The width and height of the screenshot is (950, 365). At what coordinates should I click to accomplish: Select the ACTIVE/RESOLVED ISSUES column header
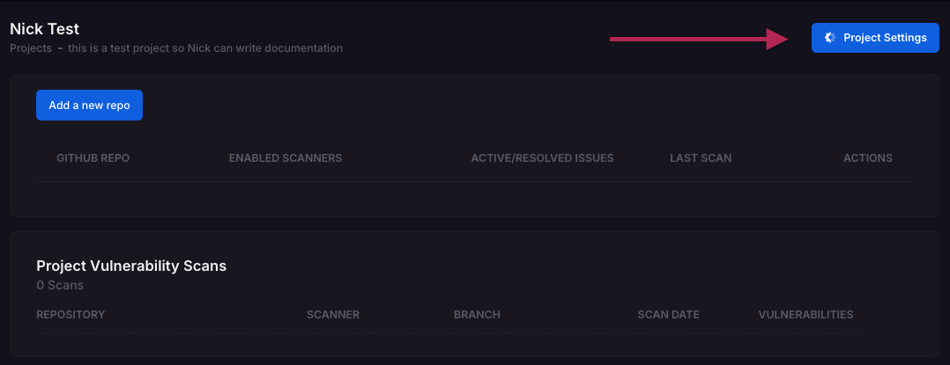[542, 158]
